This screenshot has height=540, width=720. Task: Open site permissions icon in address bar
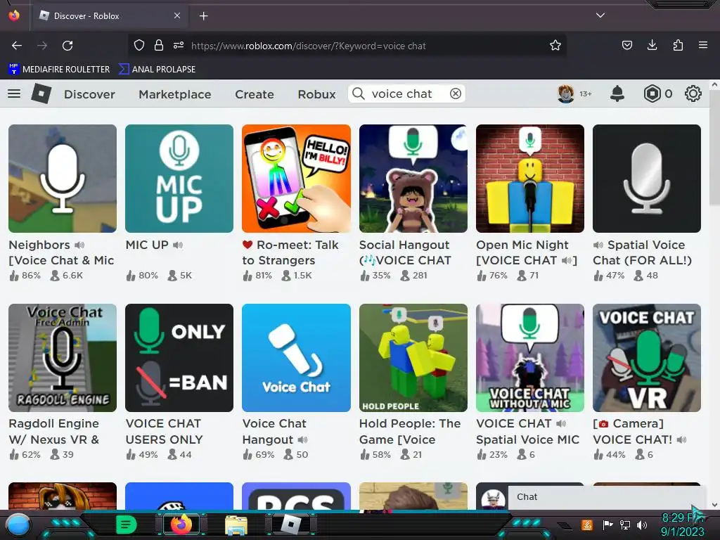pyautogui.click(x=179, y=45)
